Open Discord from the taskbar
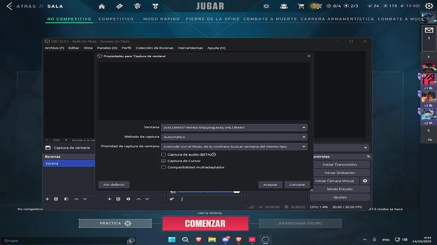The height and width of the screenshot is (245, 437). (x=225, y=240)
